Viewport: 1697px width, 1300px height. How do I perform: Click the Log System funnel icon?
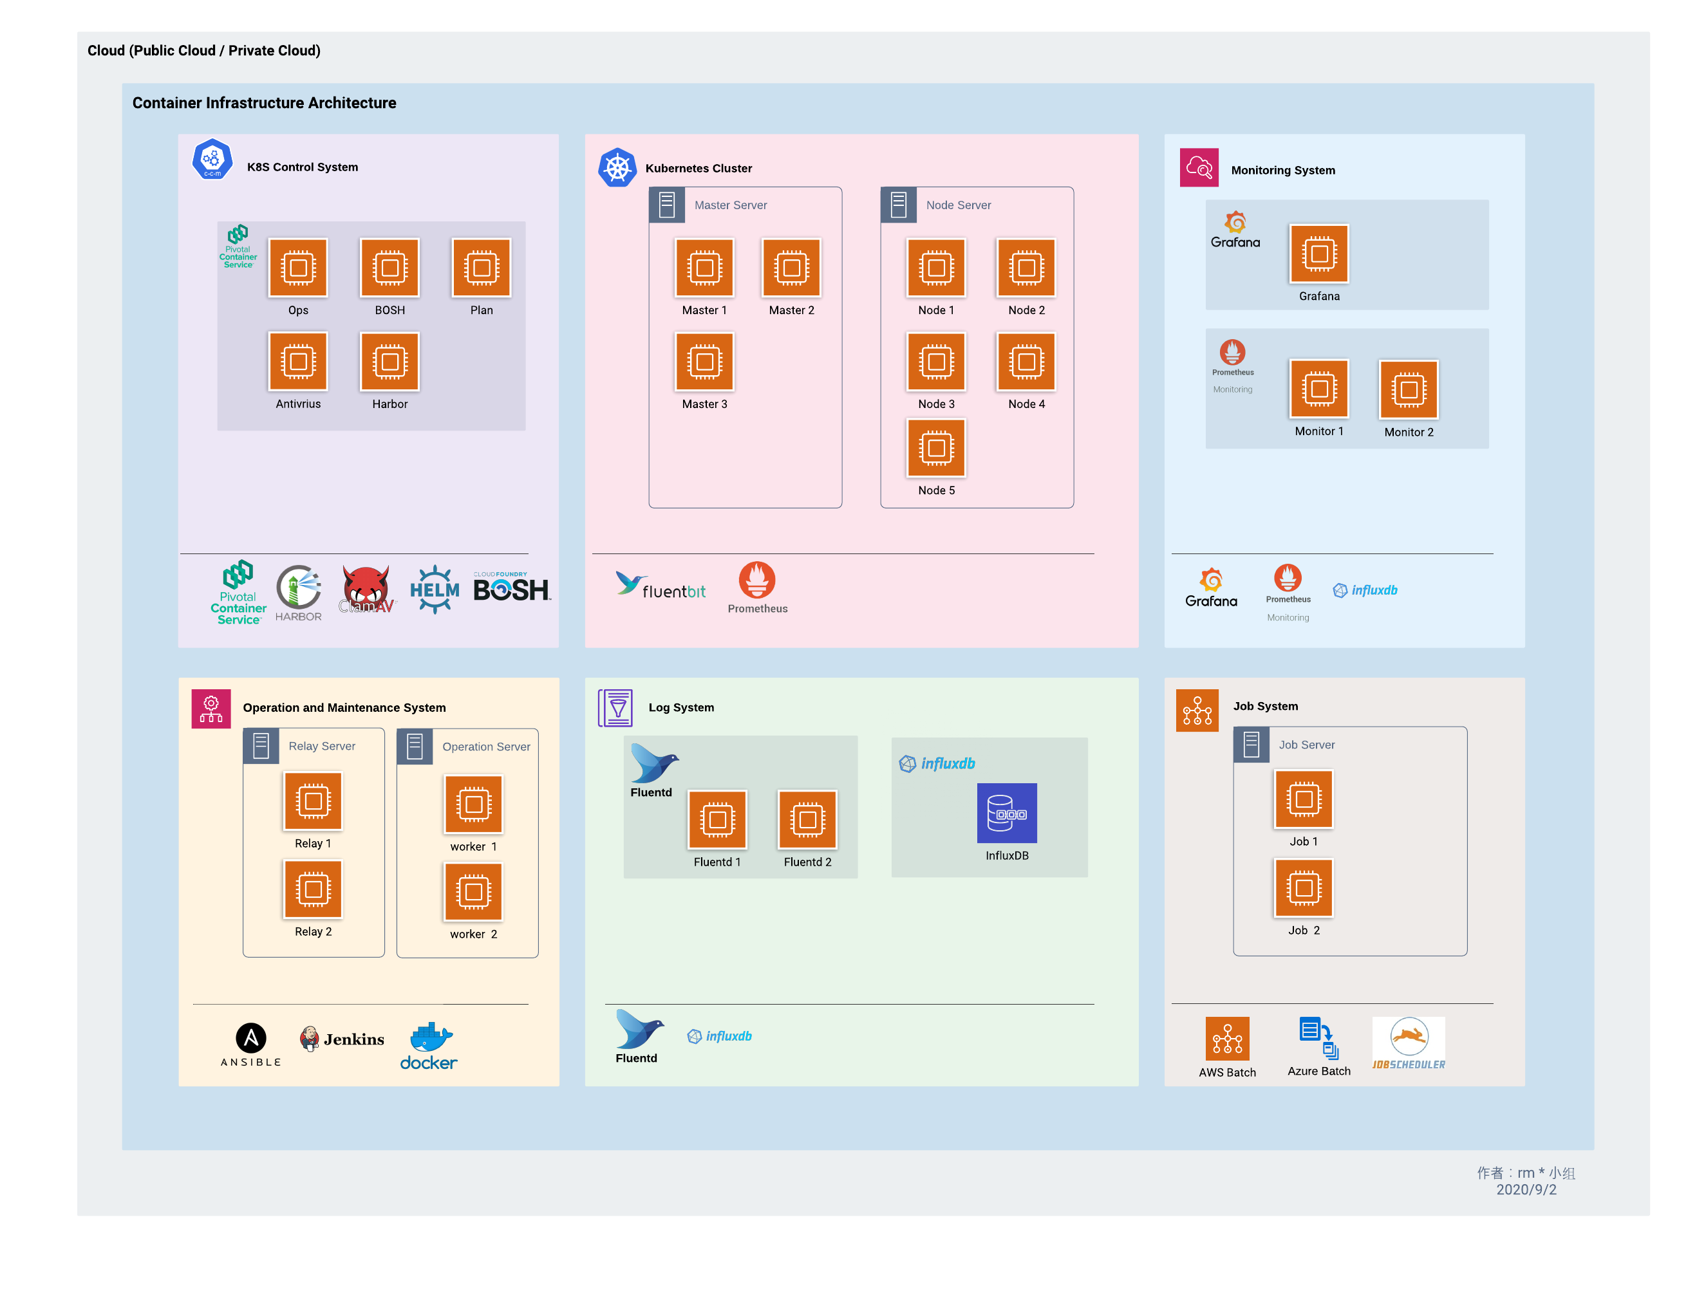(615, 708)
